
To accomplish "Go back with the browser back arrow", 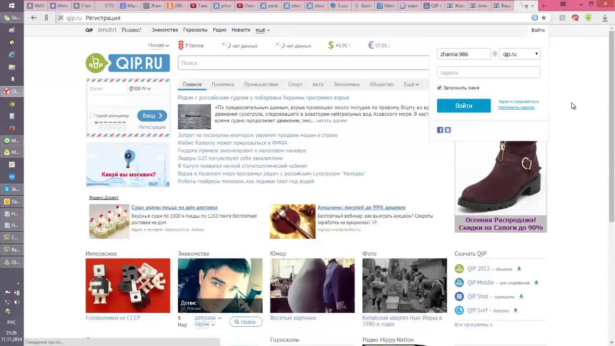I will coord(34,18).
